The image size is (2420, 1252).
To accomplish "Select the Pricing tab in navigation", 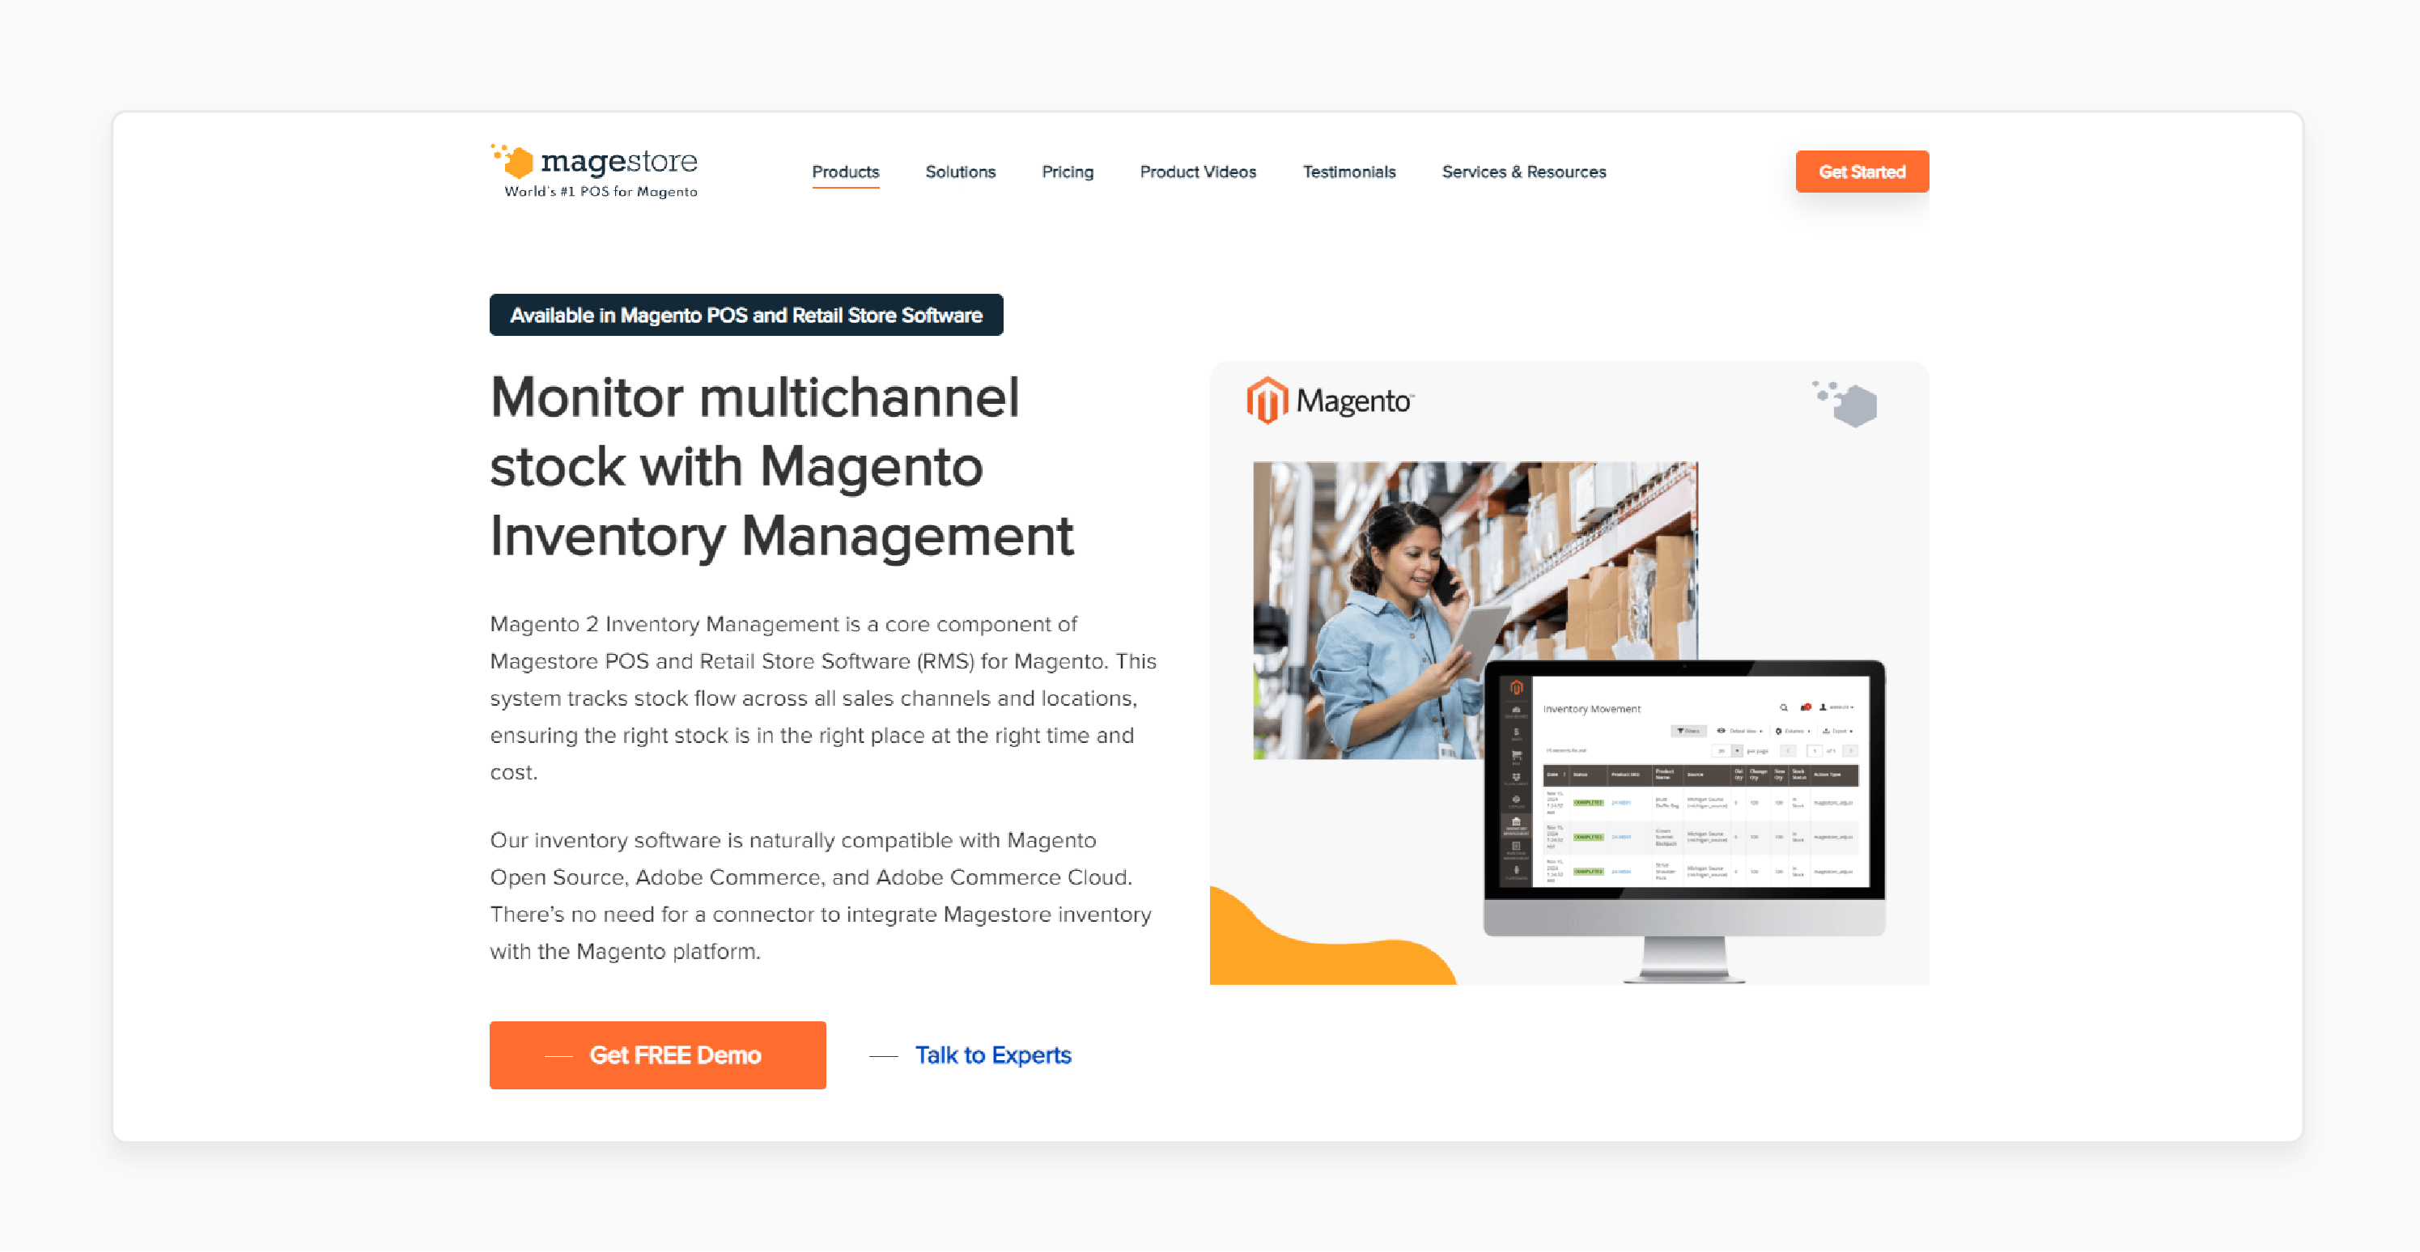I will coord(1068,171).
